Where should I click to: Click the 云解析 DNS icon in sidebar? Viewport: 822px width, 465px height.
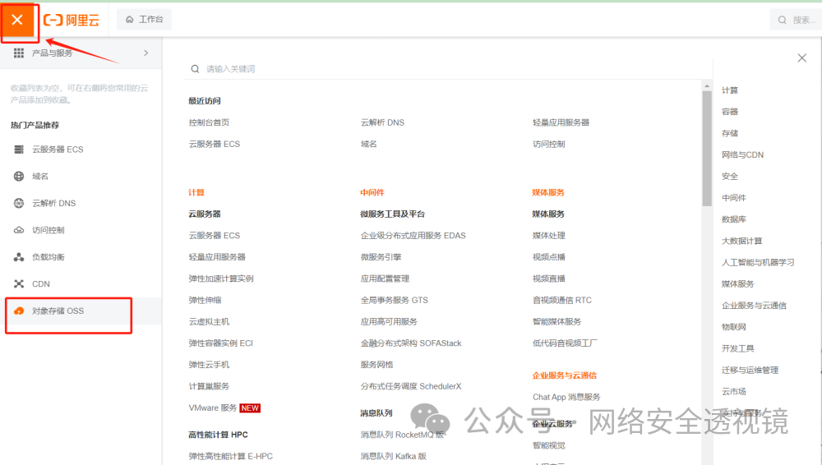[x=19, y=204]
